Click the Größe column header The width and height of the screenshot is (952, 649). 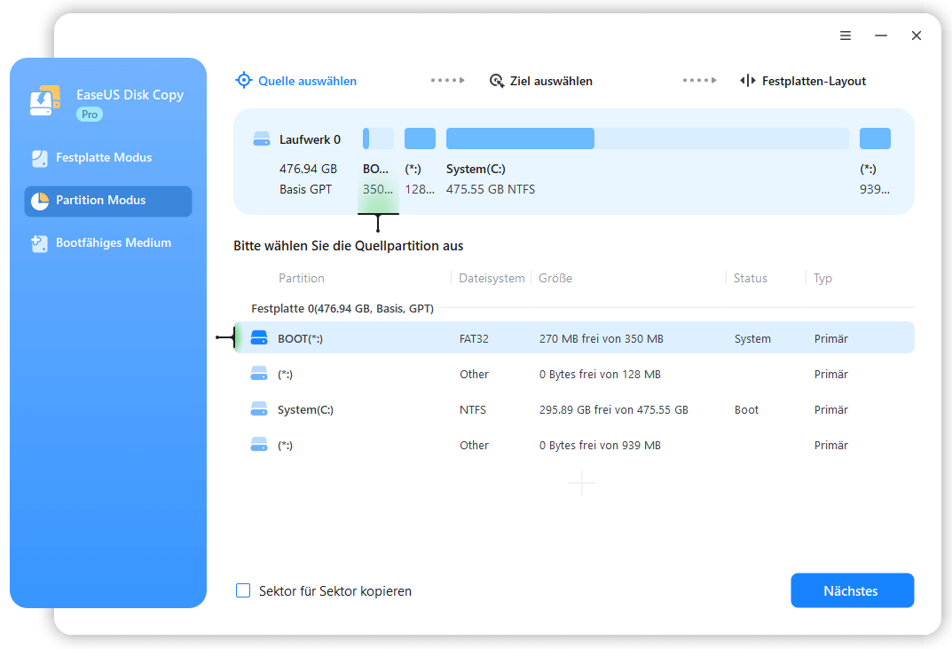555,278
